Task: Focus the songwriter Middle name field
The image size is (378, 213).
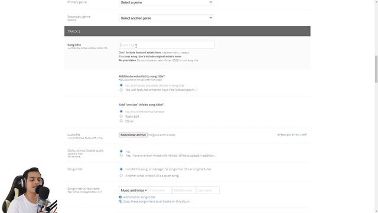Action: [x=184, y=191]
